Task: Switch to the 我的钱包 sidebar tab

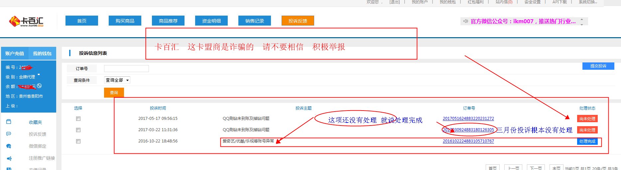Action: point(42,53)
